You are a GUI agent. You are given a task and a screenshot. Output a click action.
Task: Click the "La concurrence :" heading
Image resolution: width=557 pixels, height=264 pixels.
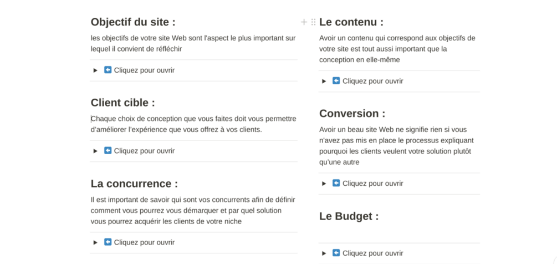[x=134, y=184]
